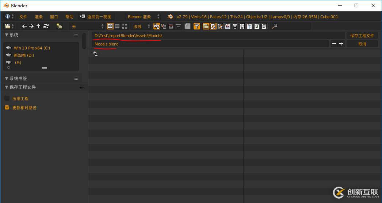Click the back arrow navigation icon
The image size is (382, 203).
(24, 26)
